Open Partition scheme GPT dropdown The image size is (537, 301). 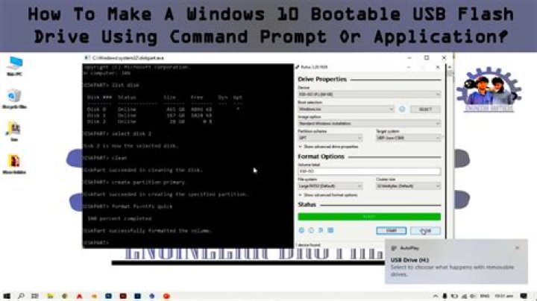[x=330, y=138]
